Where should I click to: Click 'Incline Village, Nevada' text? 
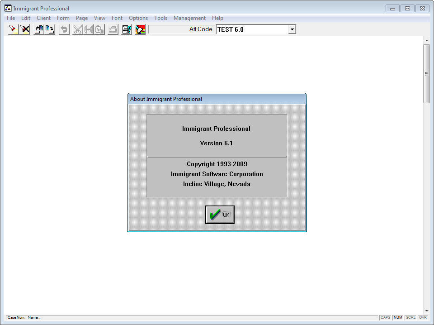pos(217,184)
